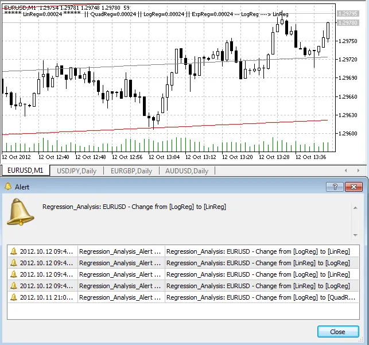Close the Alert window with red X

click(x=354, y=187)
